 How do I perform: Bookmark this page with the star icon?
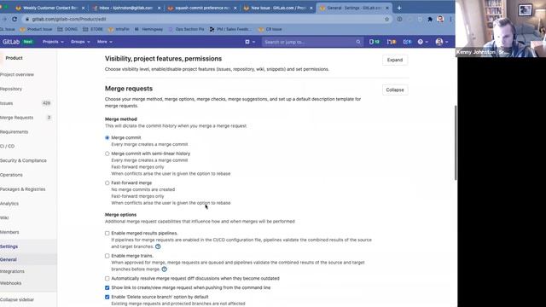pos(386,19)
